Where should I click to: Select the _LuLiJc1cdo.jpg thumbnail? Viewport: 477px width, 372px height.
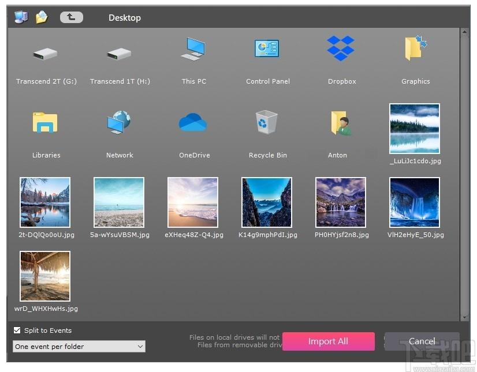point(415,129)
